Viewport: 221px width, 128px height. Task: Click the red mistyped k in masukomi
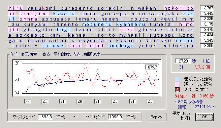click(x=43, y=8)
